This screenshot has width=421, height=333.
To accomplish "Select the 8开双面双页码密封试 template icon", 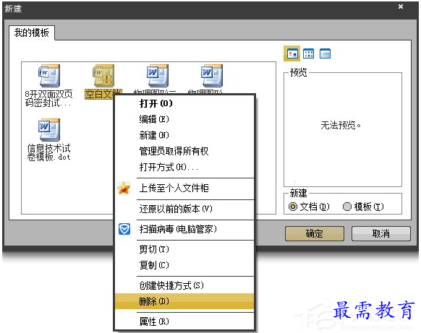I will 49,76.
